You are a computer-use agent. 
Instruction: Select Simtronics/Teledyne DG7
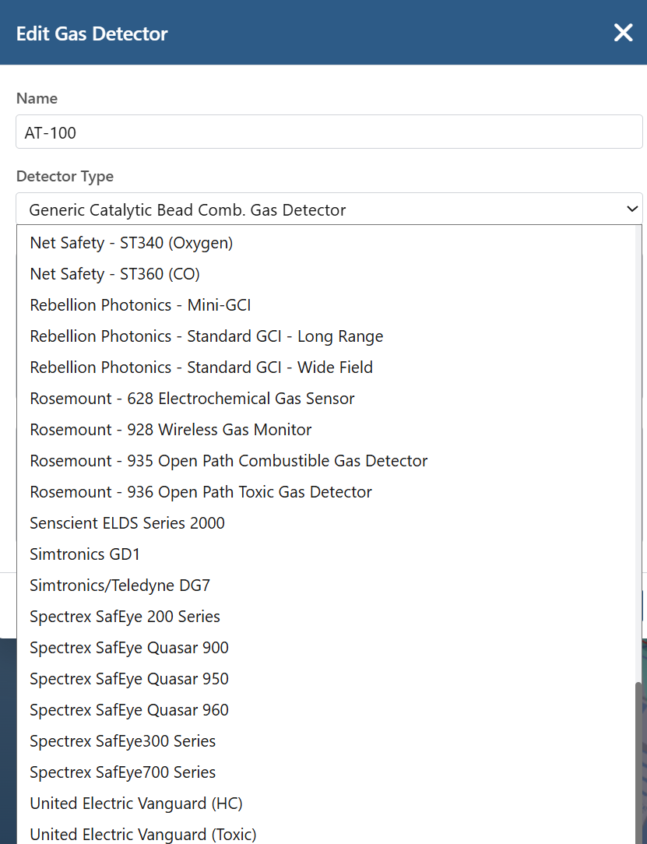326,586
